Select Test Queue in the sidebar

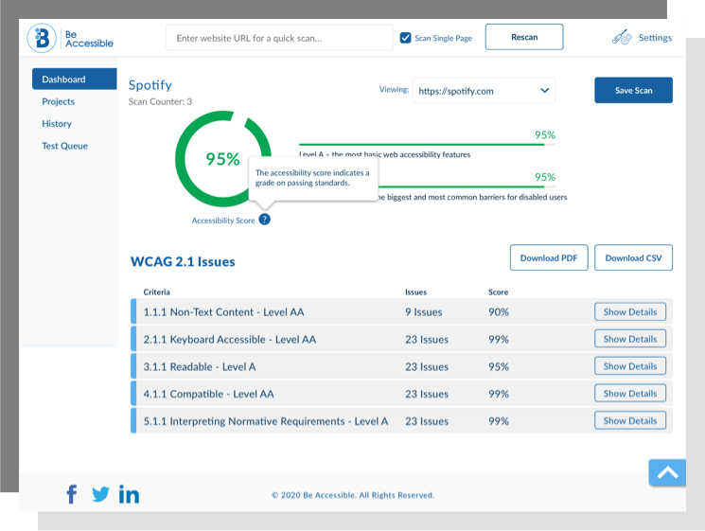tap(64, 146)
